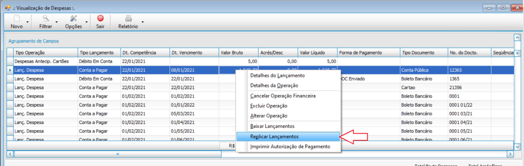Screen dimensions: 524x166
Task: Select Cancelar Operação Financeira
Action: tap(289, 96)
